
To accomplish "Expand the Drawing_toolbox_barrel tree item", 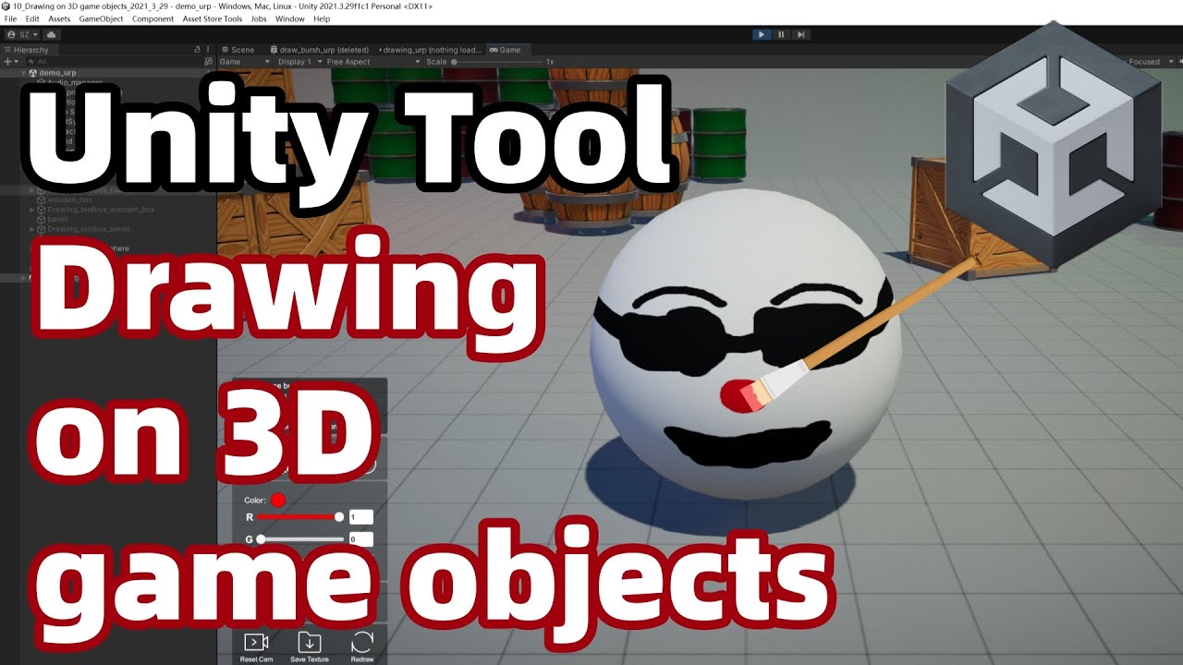I will pyautogui.click(x=32, y=228).
